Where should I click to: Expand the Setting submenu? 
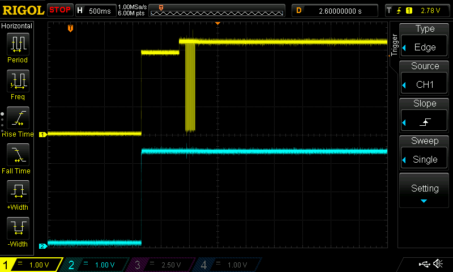point(424,191)
